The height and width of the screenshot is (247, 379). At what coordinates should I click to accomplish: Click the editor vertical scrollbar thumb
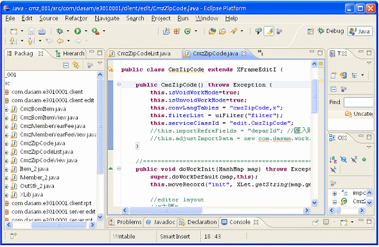pyautogui.click(x=314, y=96)
